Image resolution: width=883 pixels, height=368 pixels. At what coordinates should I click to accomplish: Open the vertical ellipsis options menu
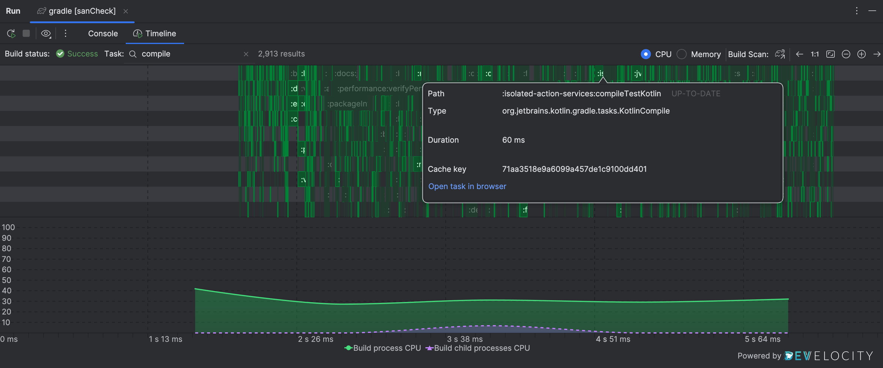click(66, 34)
